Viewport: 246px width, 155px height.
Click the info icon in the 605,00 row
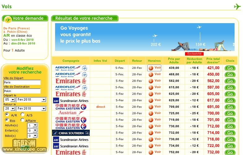click(151, 94)
